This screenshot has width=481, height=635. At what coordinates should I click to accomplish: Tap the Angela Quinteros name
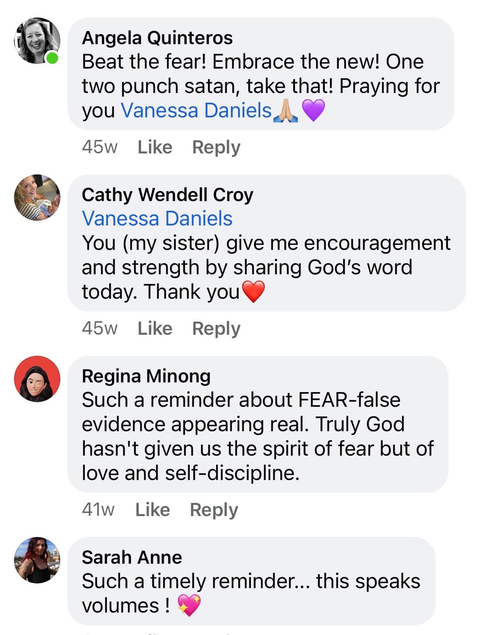pos(157,38)
